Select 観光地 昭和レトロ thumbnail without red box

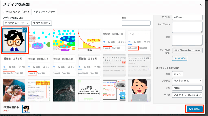64,66
